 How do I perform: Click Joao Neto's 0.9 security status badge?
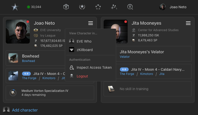[x=26, y=74]
